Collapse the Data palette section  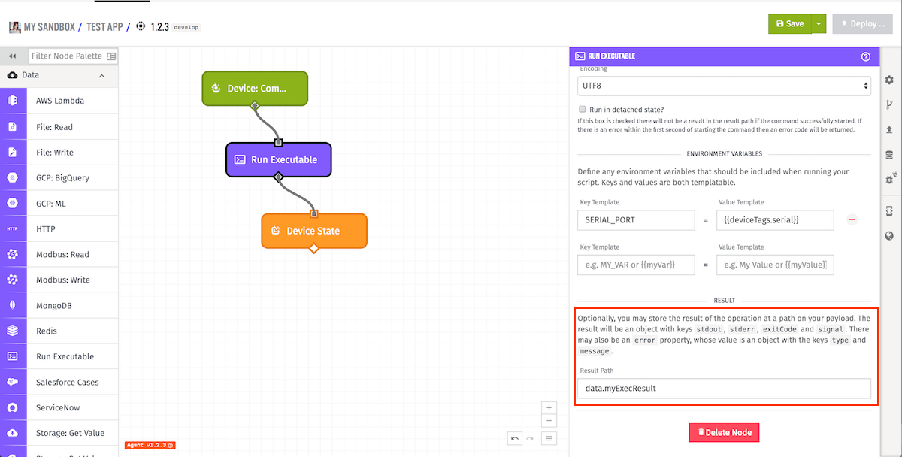coord(102,76)
